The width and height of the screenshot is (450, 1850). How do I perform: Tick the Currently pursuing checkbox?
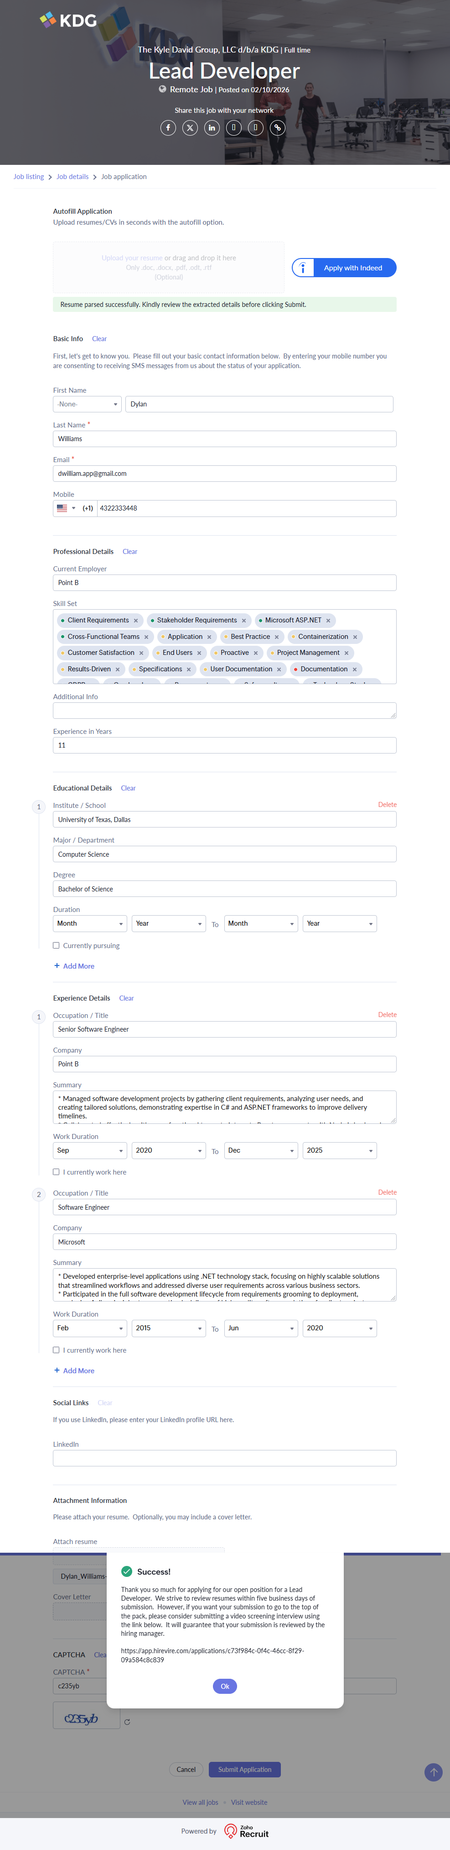57,945
